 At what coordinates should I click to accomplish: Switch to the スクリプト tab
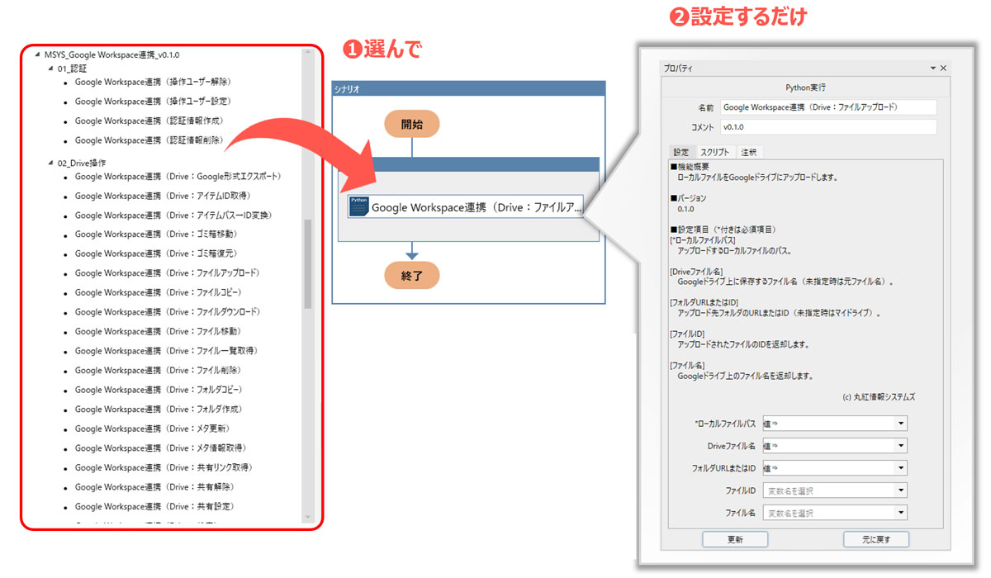tap(715, 152)
